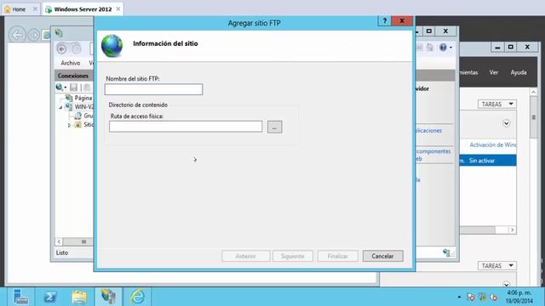545x306 pixels.
Task: Click the network flag tray icon
Action: [471, 297]
